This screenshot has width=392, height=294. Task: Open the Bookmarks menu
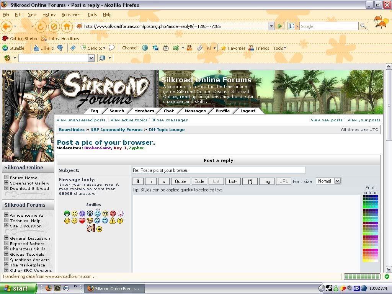pyautogui.click(x=71, y=15)
